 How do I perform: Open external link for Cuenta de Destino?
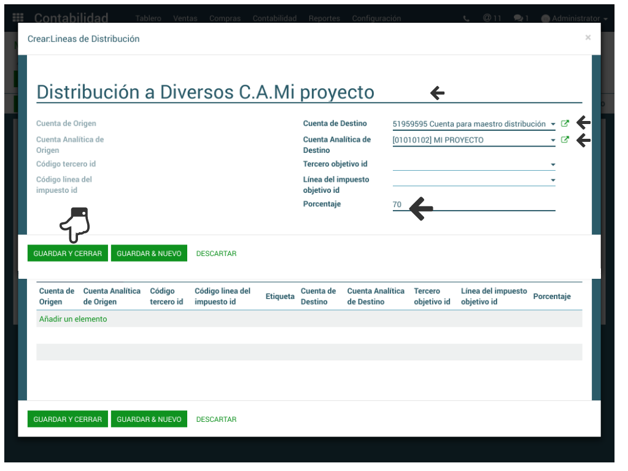pyautogui.click(x=565, y=123)
